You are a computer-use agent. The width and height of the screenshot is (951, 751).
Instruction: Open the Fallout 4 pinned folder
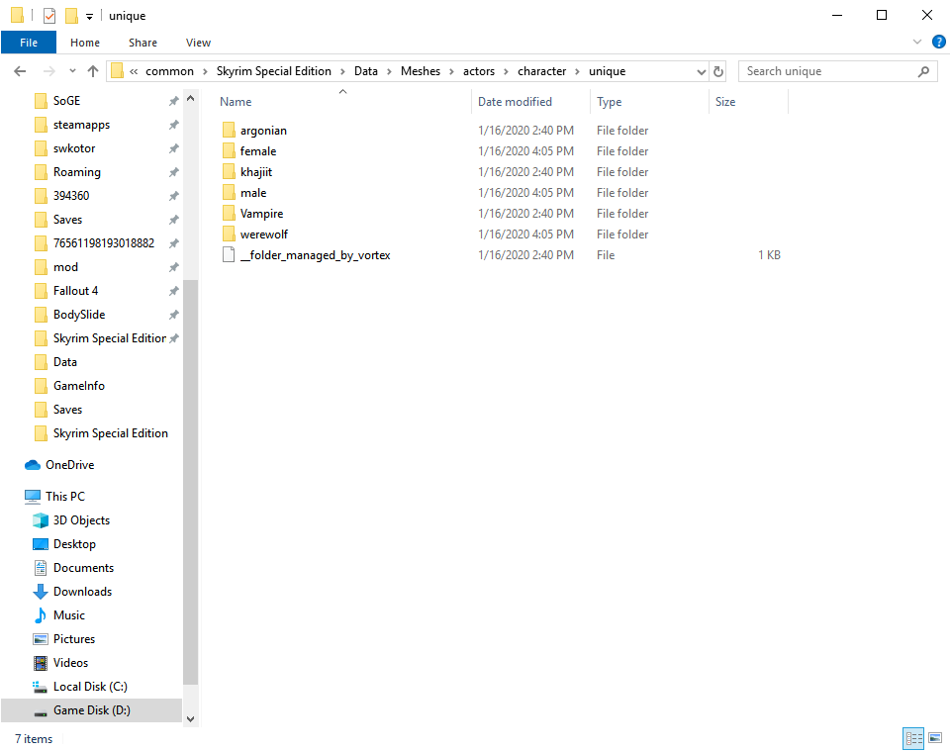tap(75, 291)
